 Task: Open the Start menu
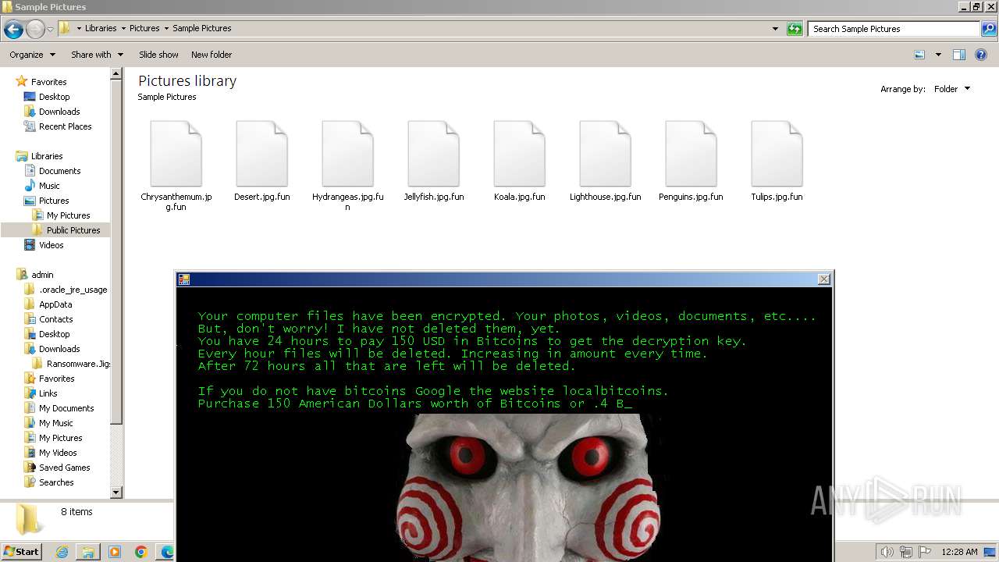pyautogui.click(x=22, y=551)
